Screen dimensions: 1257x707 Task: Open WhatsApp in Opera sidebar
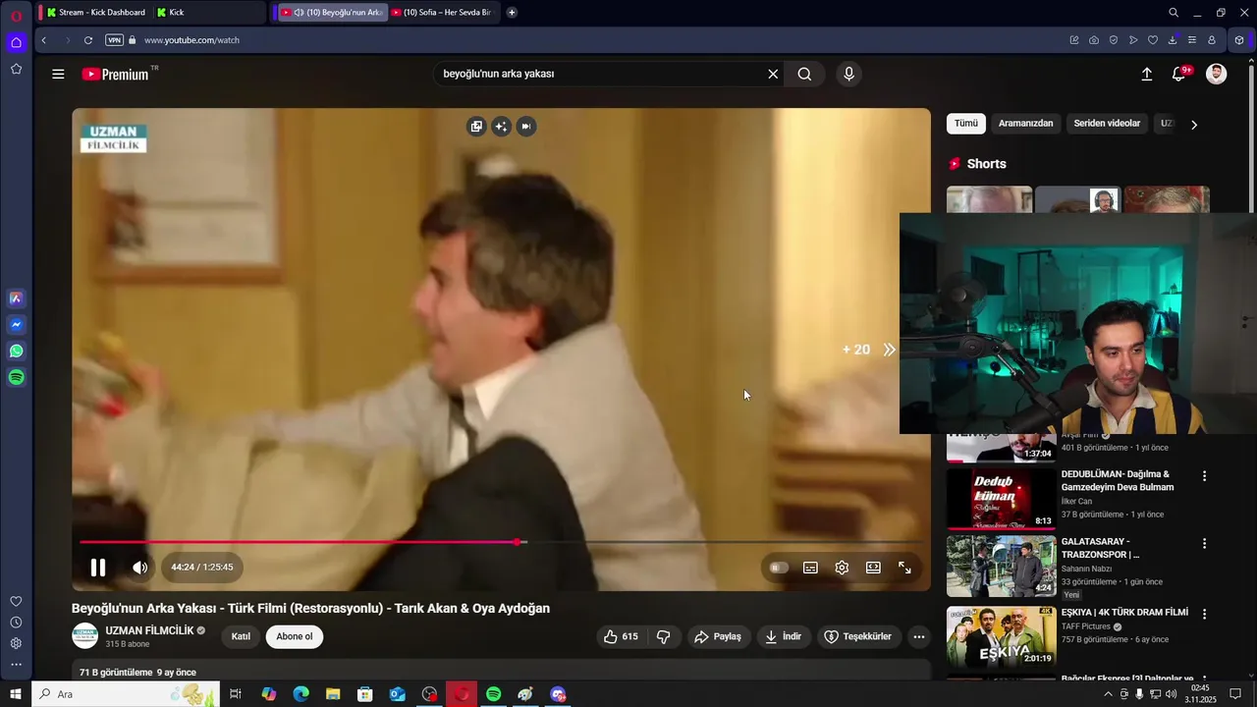click(x=17, y=352)
